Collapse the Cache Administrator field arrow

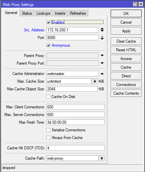point(102,74)
